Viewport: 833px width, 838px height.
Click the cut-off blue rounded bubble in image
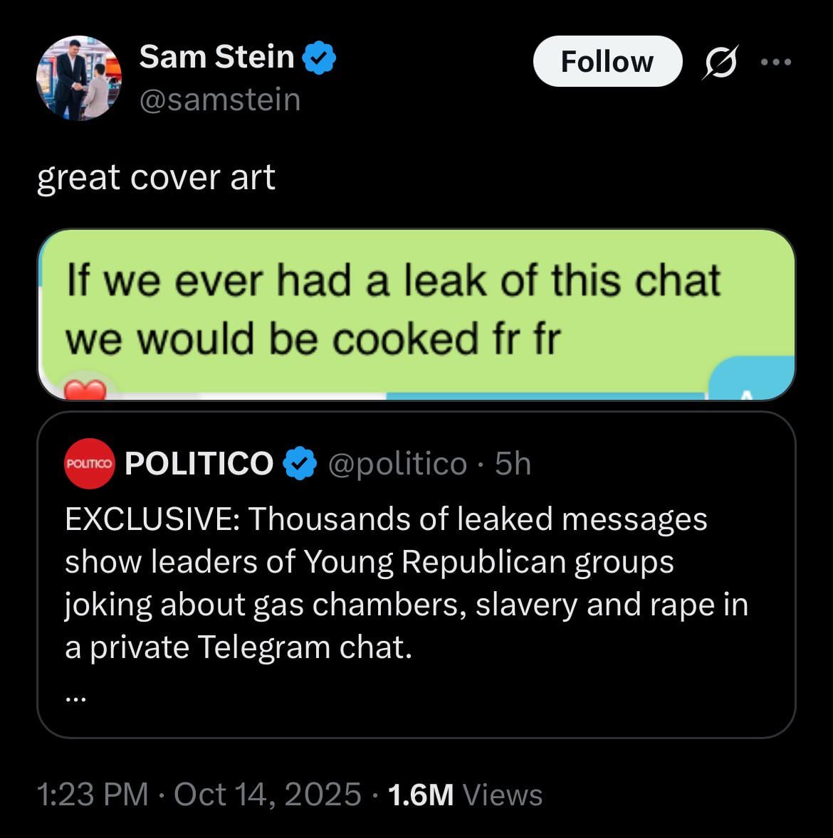pyautogui.click(x=751, y=381)
